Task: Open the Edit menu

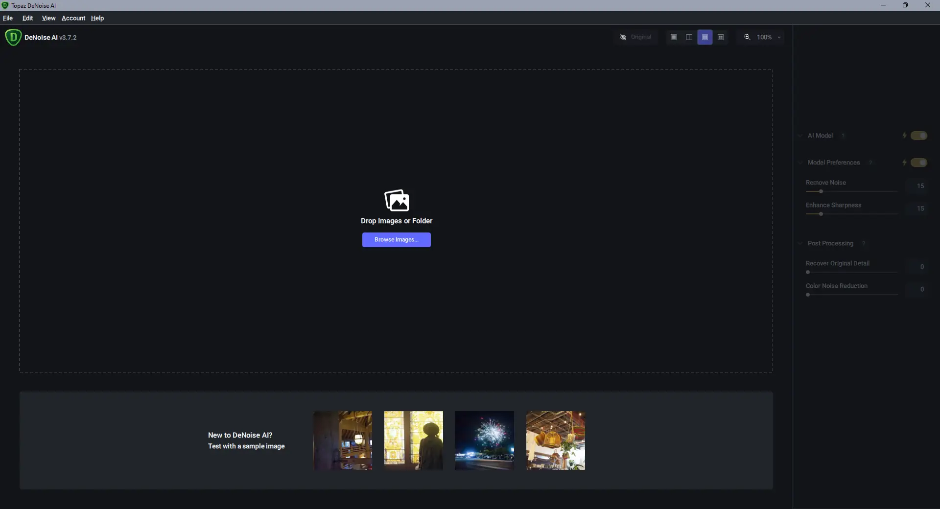Action: click(x=27, y=18)
